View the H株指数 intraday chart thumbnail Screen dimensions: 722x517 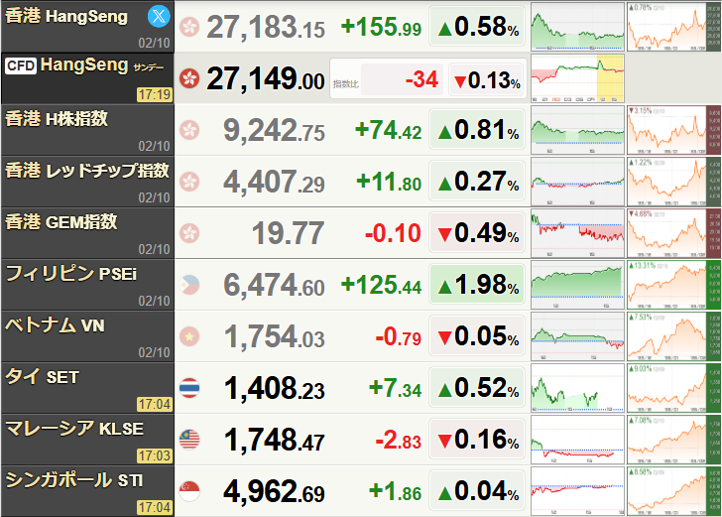(577, 130)
